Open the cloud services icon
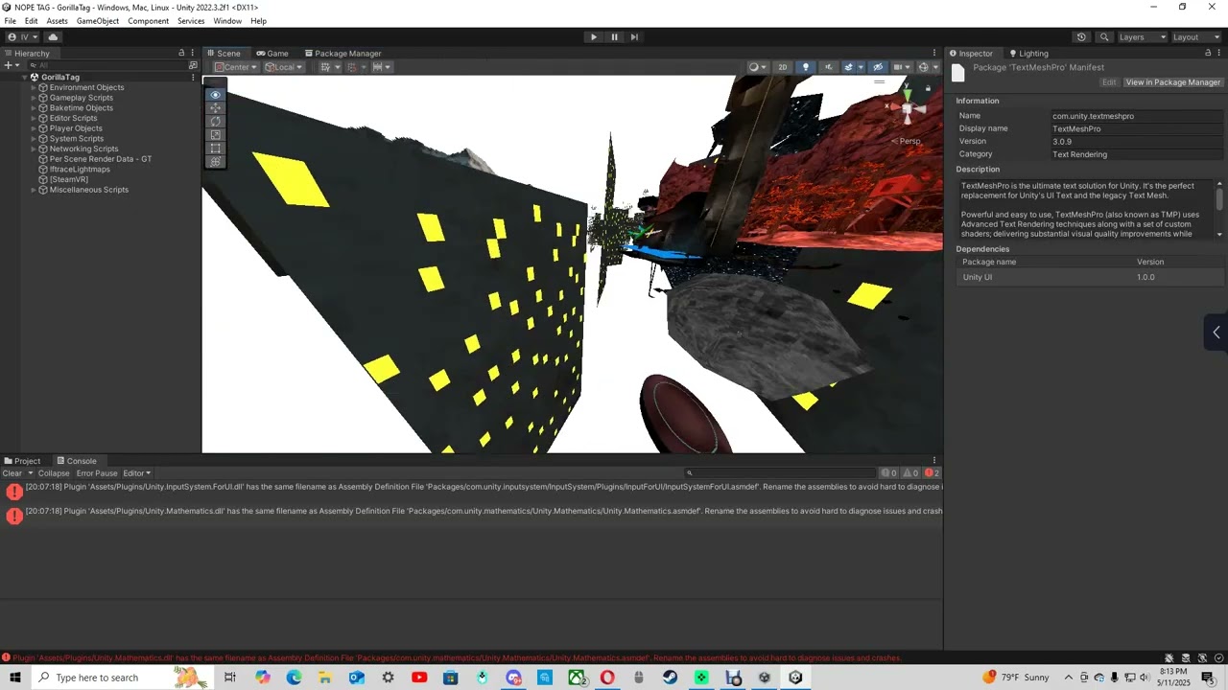Viewport: 1228px width, 690px height. pos(53,37)
